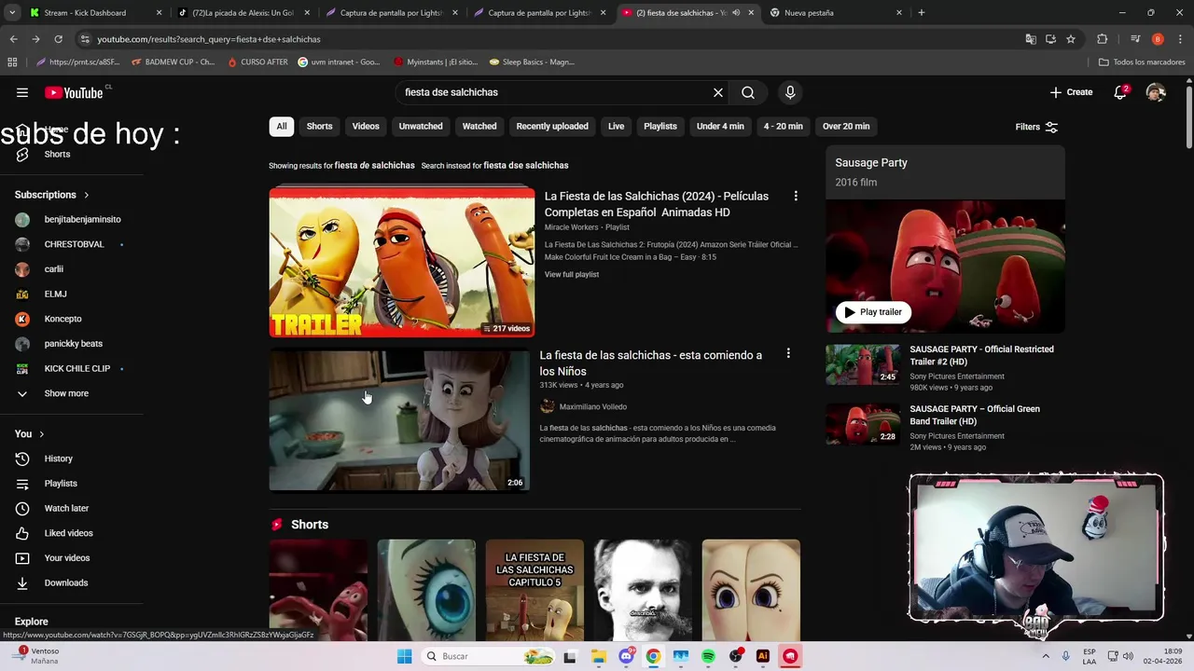Select the Live filter chip
The height and width of the screenshot is (671, 1194).
click(617, 126)
